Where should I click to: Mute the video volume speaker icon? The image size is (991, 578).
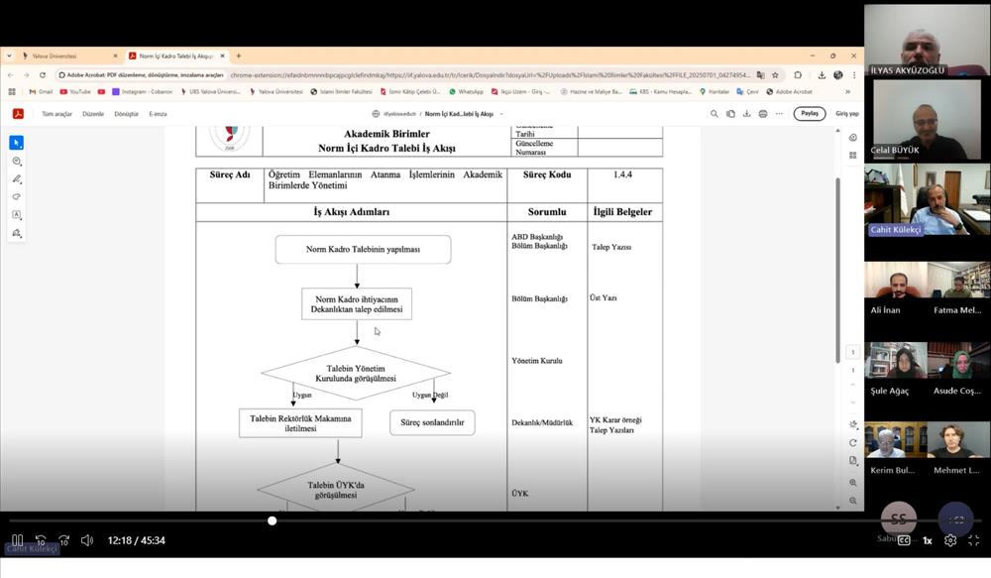coord(87,540)
